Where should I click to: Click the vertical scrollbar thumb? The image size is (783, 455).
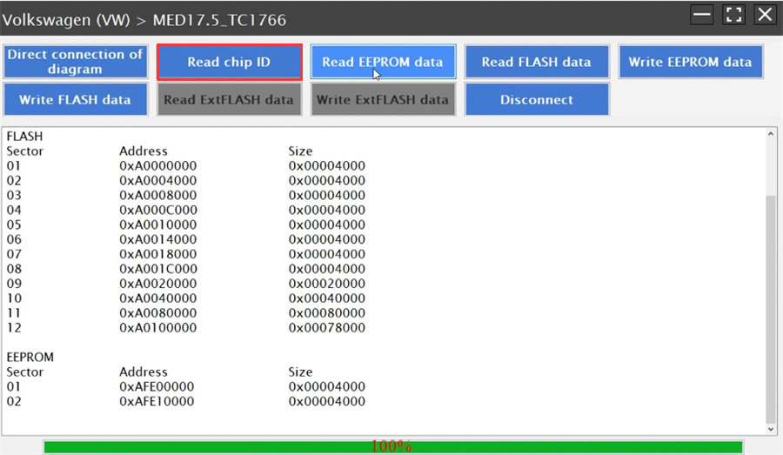coord(771,304)
